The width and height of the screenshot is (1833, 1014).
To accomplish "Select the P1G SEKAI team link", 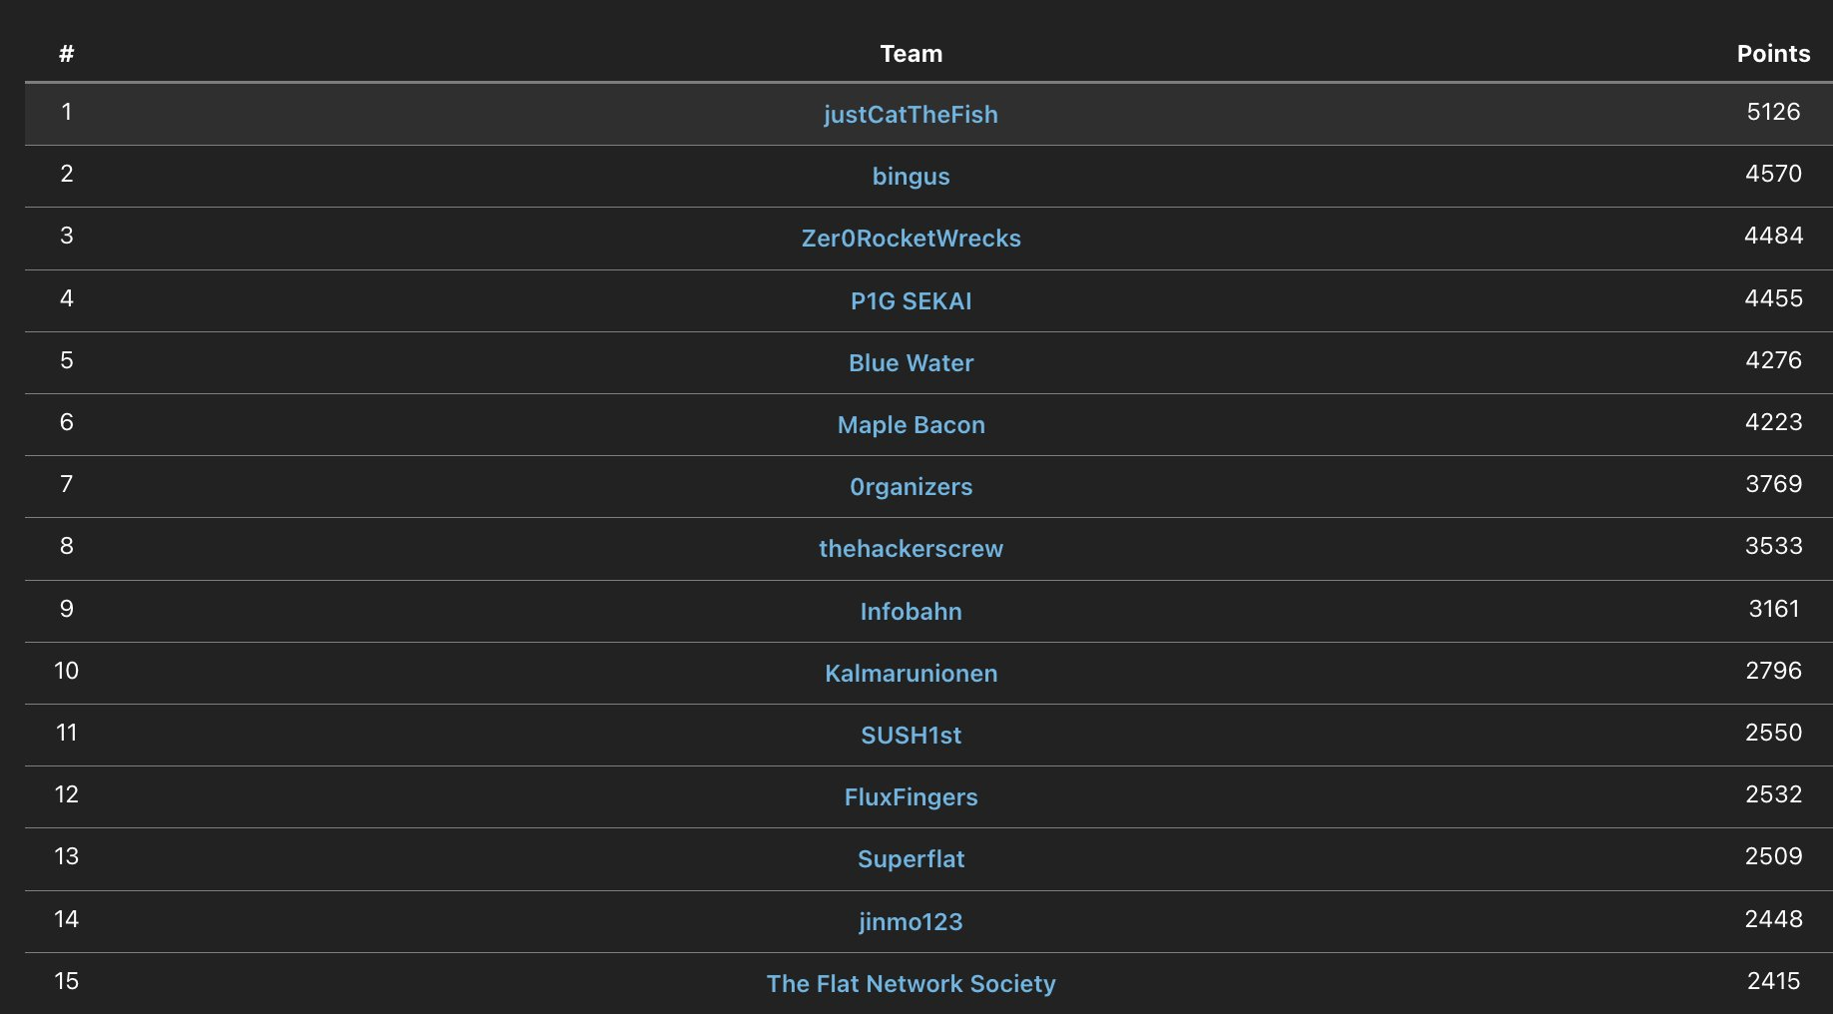I will [x=911, y=301].
